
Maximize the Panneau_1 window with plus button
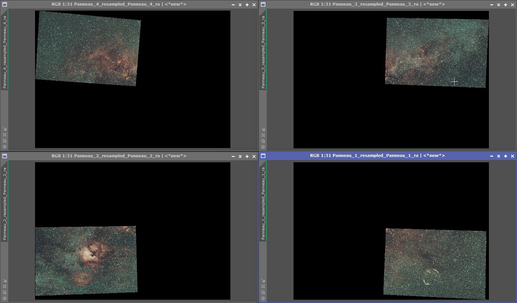(505, 156)
